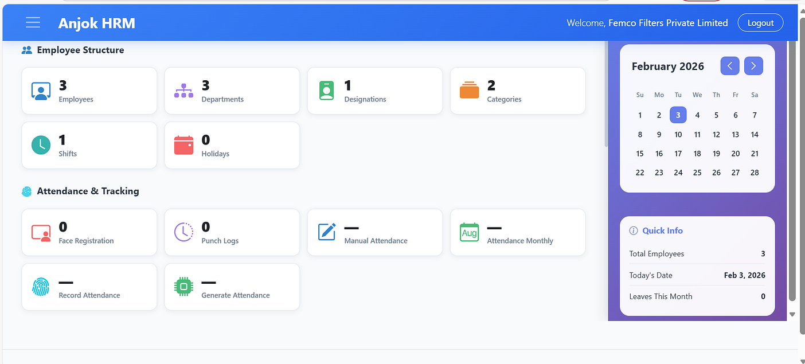This screenshot has height=364, width=805.
Task: Select February 26 in the calendar
Action: (x=716, y=173)
